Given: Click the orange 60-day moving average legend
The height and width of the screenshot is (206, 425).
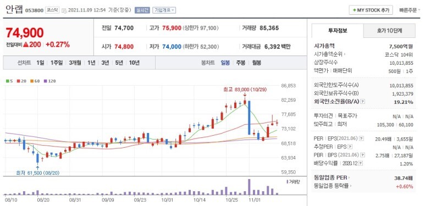Looking at the screenshot, I should (x=35, y=81).
